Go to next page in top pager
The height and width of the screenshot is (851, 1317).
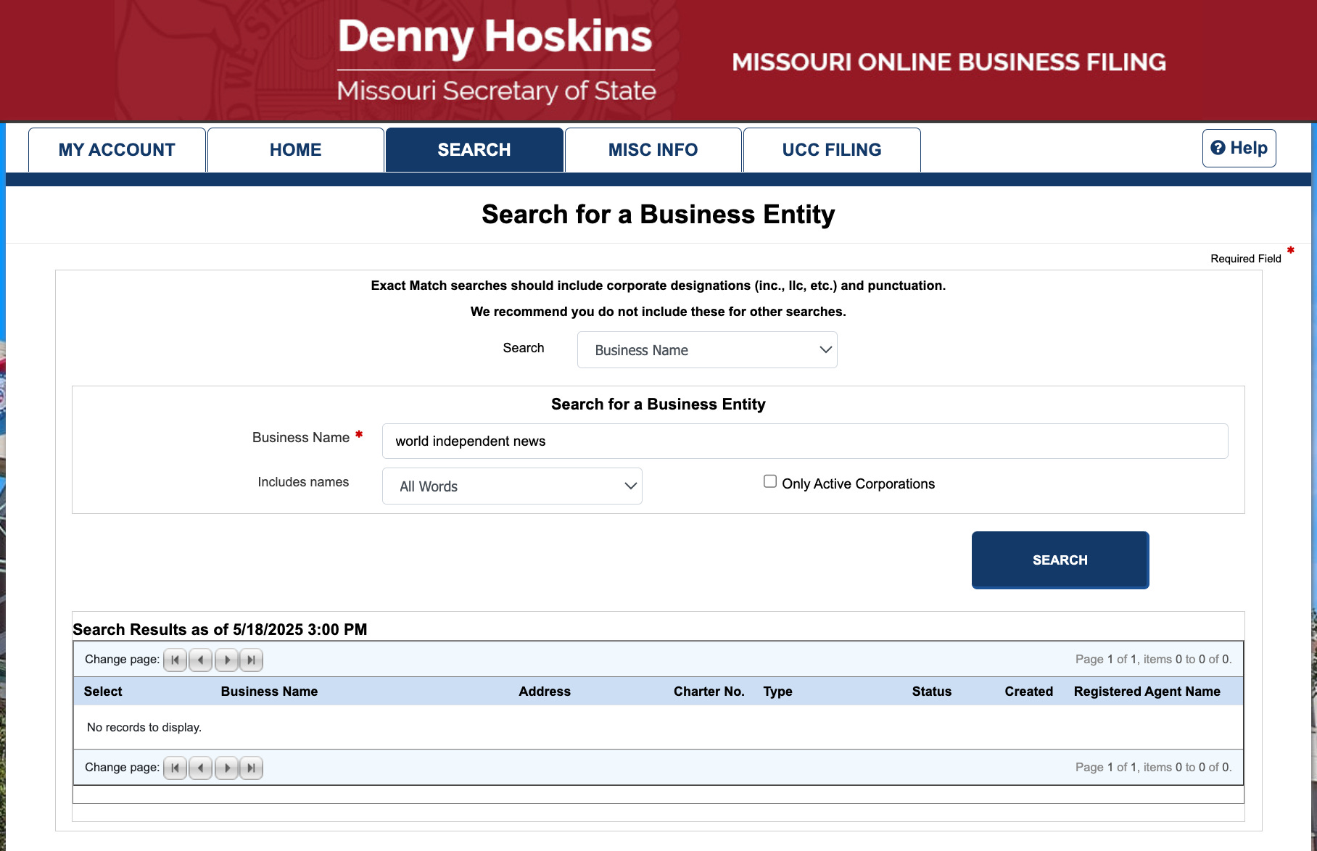[226, 660]
